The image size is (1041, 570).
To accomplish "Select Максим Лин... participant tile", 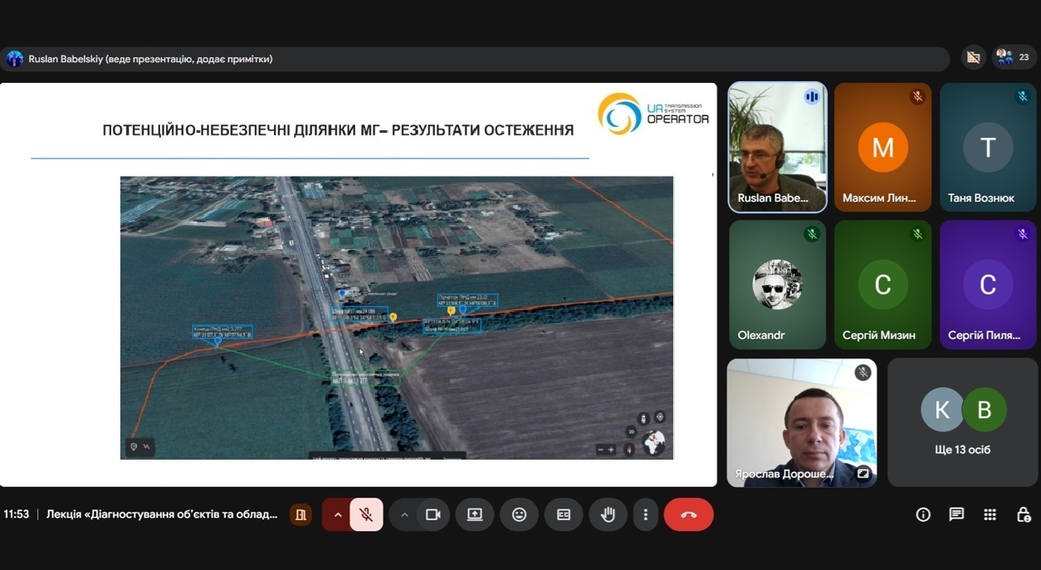I will coord(882,147).
